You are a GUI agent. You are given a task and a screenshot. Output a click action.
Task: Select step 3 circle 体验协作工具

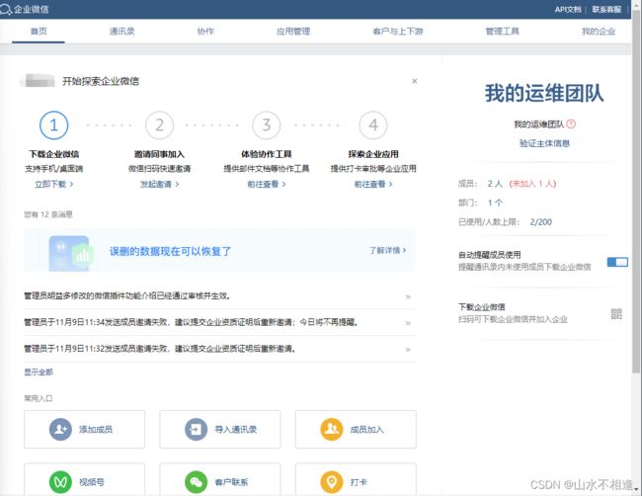[x=267, y=124]
